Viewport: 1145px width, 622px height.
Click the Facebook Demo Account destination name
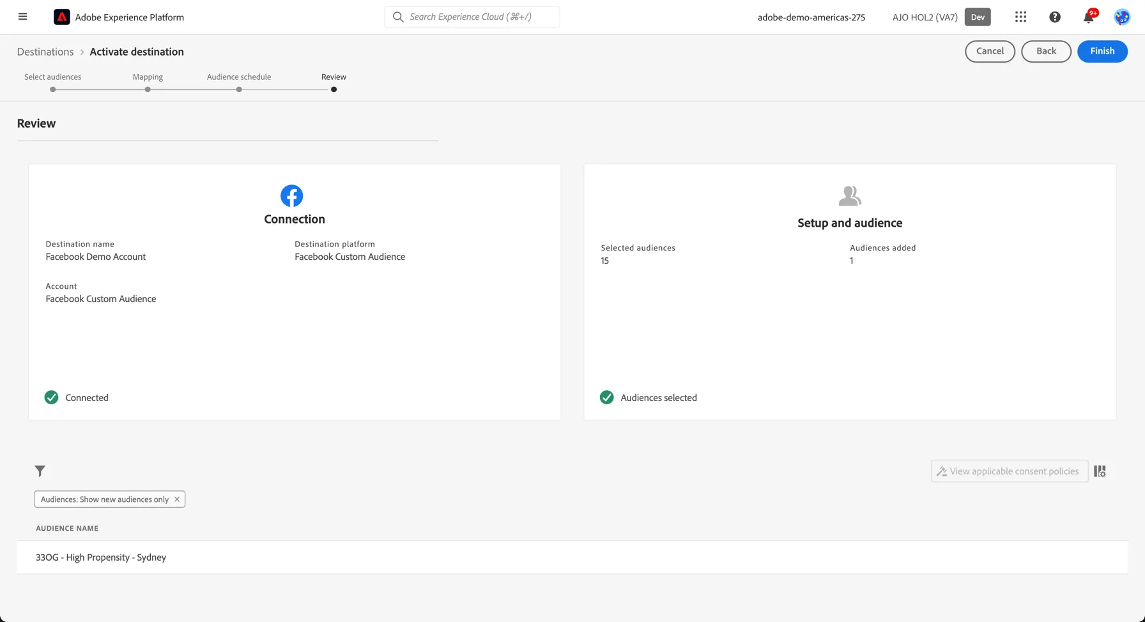(96, 257)
